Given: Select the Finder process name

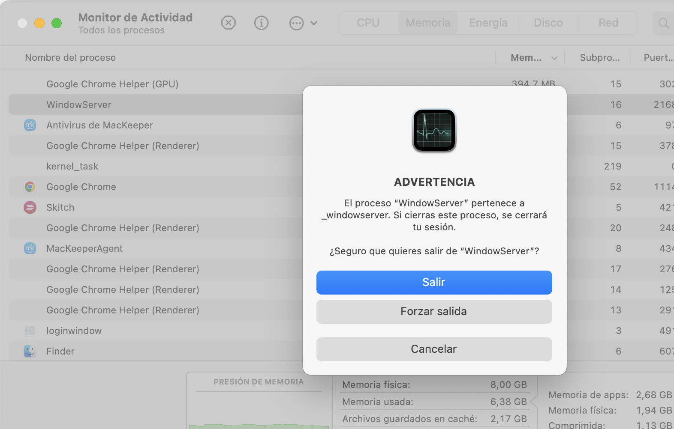Looking at the screenshot, I should coord(60,351).
